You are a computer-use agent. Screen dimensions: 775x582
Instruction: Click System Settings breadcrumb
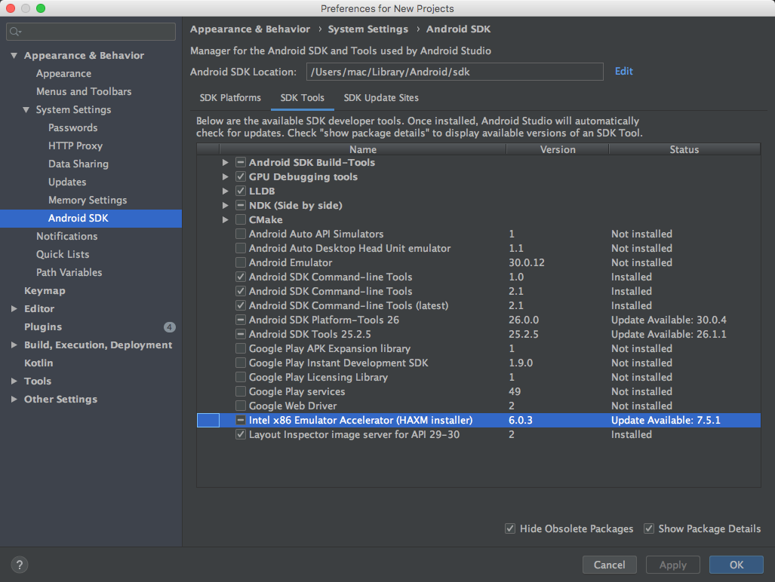tap(368, 29)
